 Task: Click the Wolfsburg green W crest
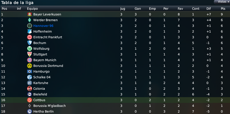click(30, 49)
